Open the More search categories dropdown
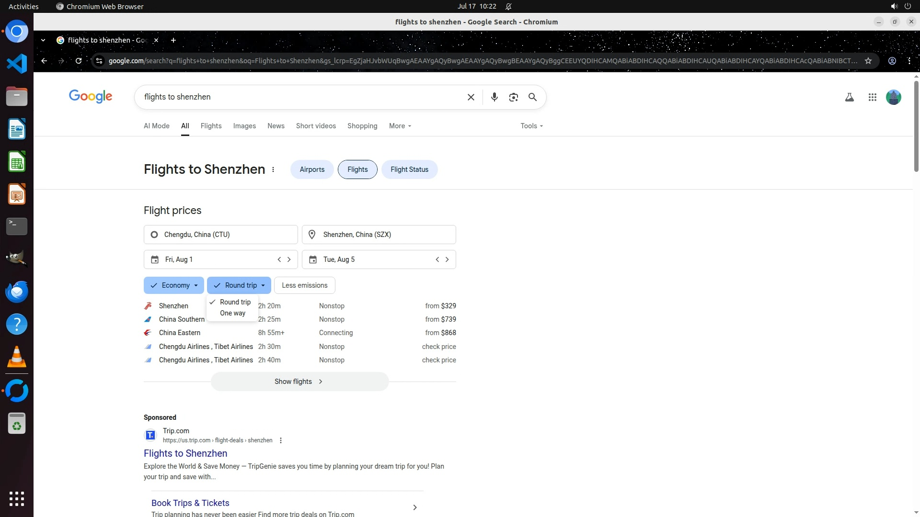 400,126
